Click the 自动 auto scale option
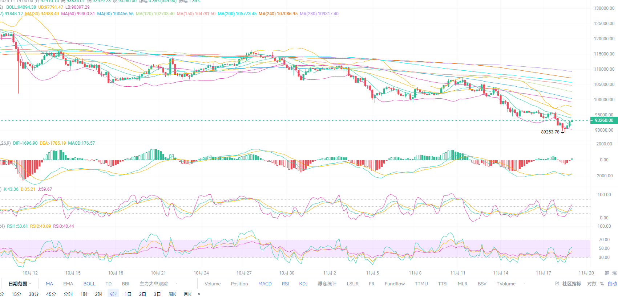 point(612,284)
